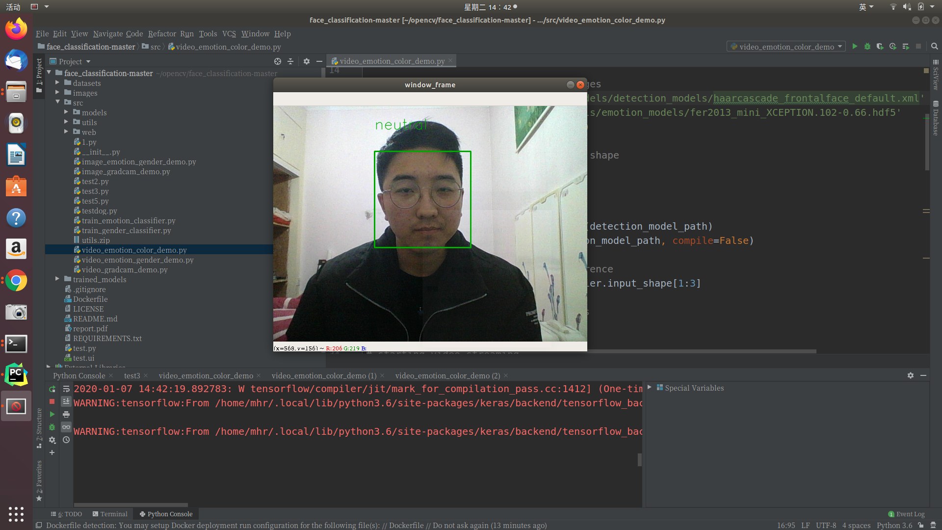Collapse the src folder
The width and height of the screenshot is (942, 530).
(x=58, y=103)
